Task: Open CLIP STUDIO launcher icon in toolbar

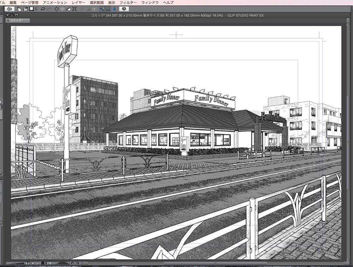Action: click(x=10, y=9)
